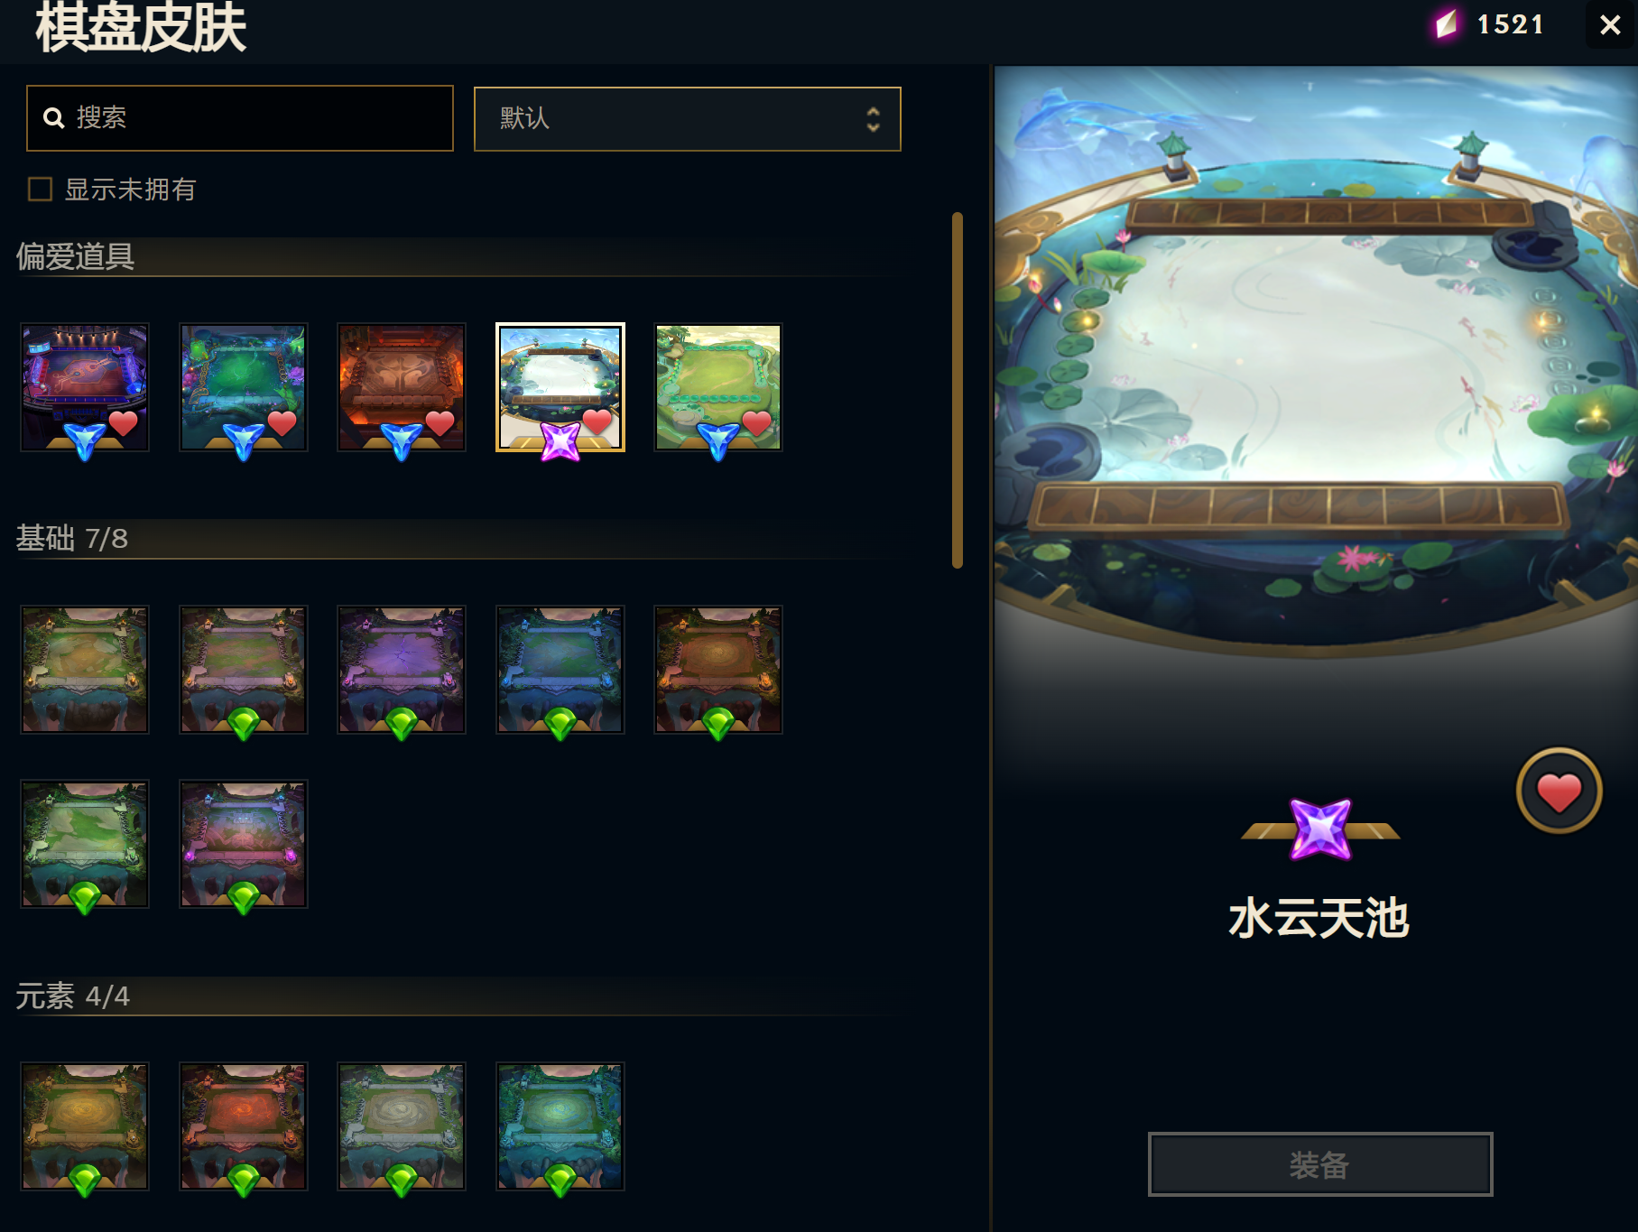Click the arena list vertical scrollbar
Viewport: 1638px width, 1232px height.
point(958,390)
